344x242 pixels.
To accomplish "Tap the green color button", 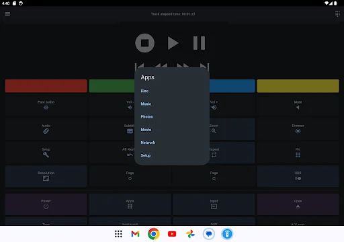I will (112, 86).
